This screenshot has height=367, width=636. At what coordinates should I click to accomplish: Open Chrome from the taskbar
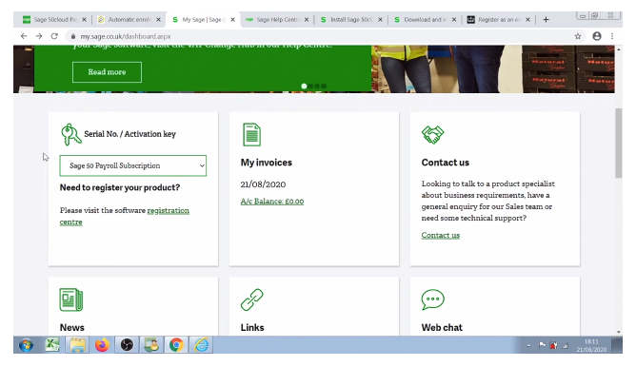pyautogui.click(x=176, y=345)
